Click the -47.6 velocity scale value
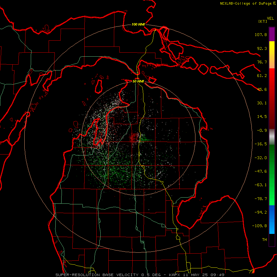The width and height of the screenshot is (277, 277). click(x=261, y=171)
